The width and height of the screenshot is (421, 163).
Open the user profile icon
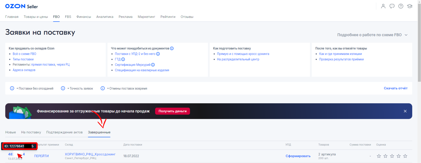click(x=383, y=6)
